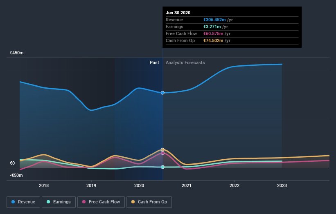Click the teal Earnings data point marker

162,167
